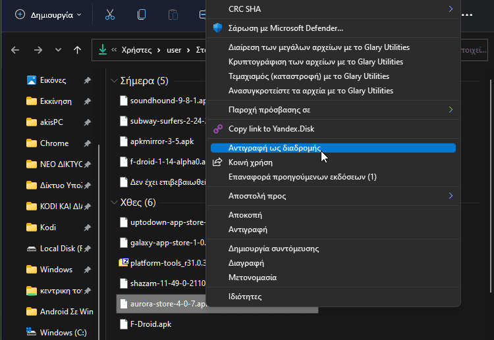The width and height of the screenshot is (494, 340).
Task: Select F-Droid.apk file
Action: click(x=146, y=324)
